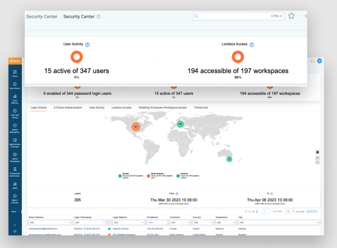This screenshot has width=337, height=248.
Task: Switch to Threat Intel tab
Action: pos(201,108)
